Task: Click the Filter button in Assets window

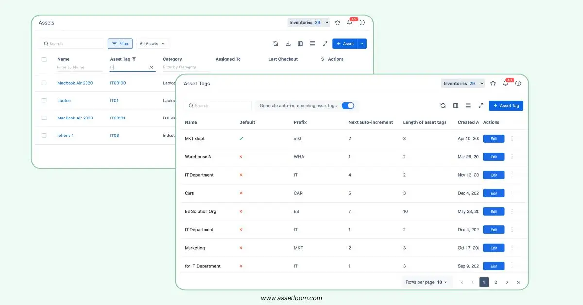Action: click(120, 44)
